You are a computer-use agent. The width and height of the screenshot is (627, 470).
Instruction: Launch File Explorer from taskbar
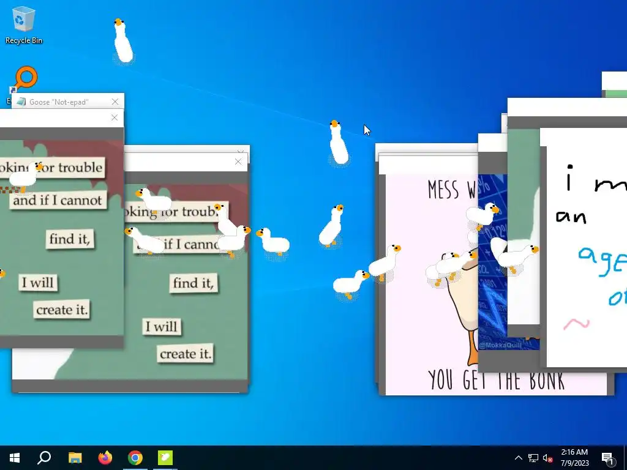click(x=75, y=458)
